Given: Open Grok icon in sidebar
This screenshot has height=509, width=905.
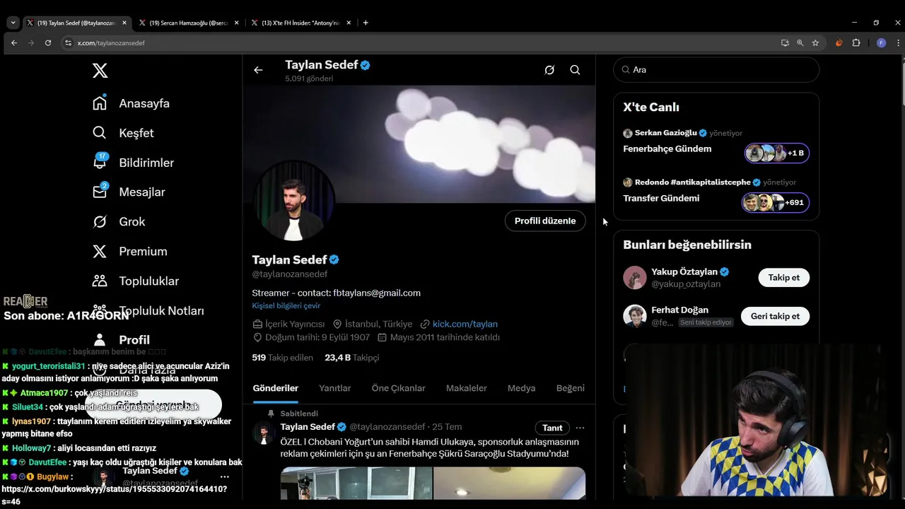Looking at the screenshot, I should tap(100, 221).
